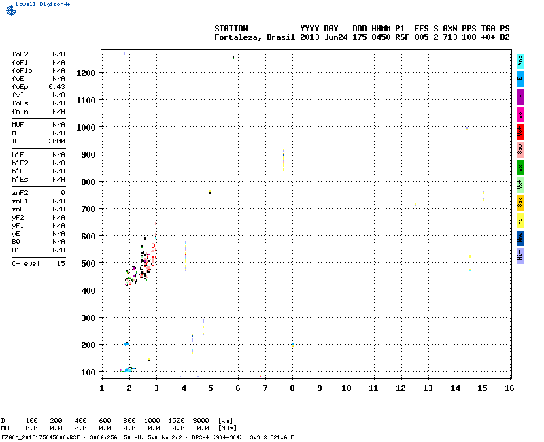The image size is (544, 442).
Task: Click the yellow echo trace near 900 km
Action: (284, 160)
